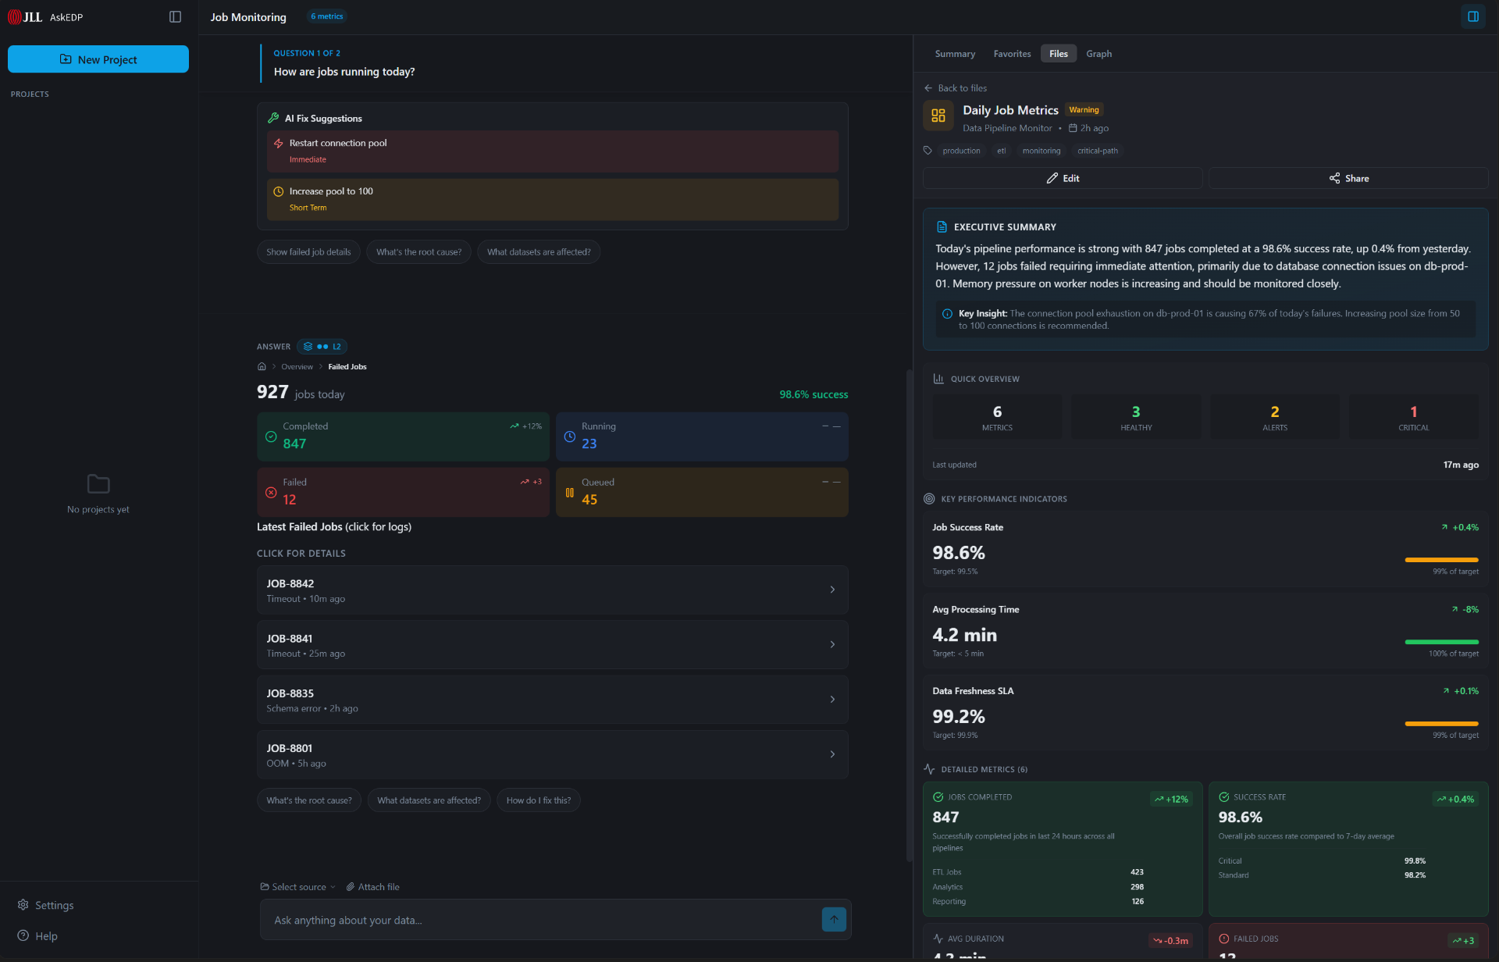The width and height of the screenshot is (1499, 962).
Task: Open Help in the sidebar
Action: coord(38,935)
